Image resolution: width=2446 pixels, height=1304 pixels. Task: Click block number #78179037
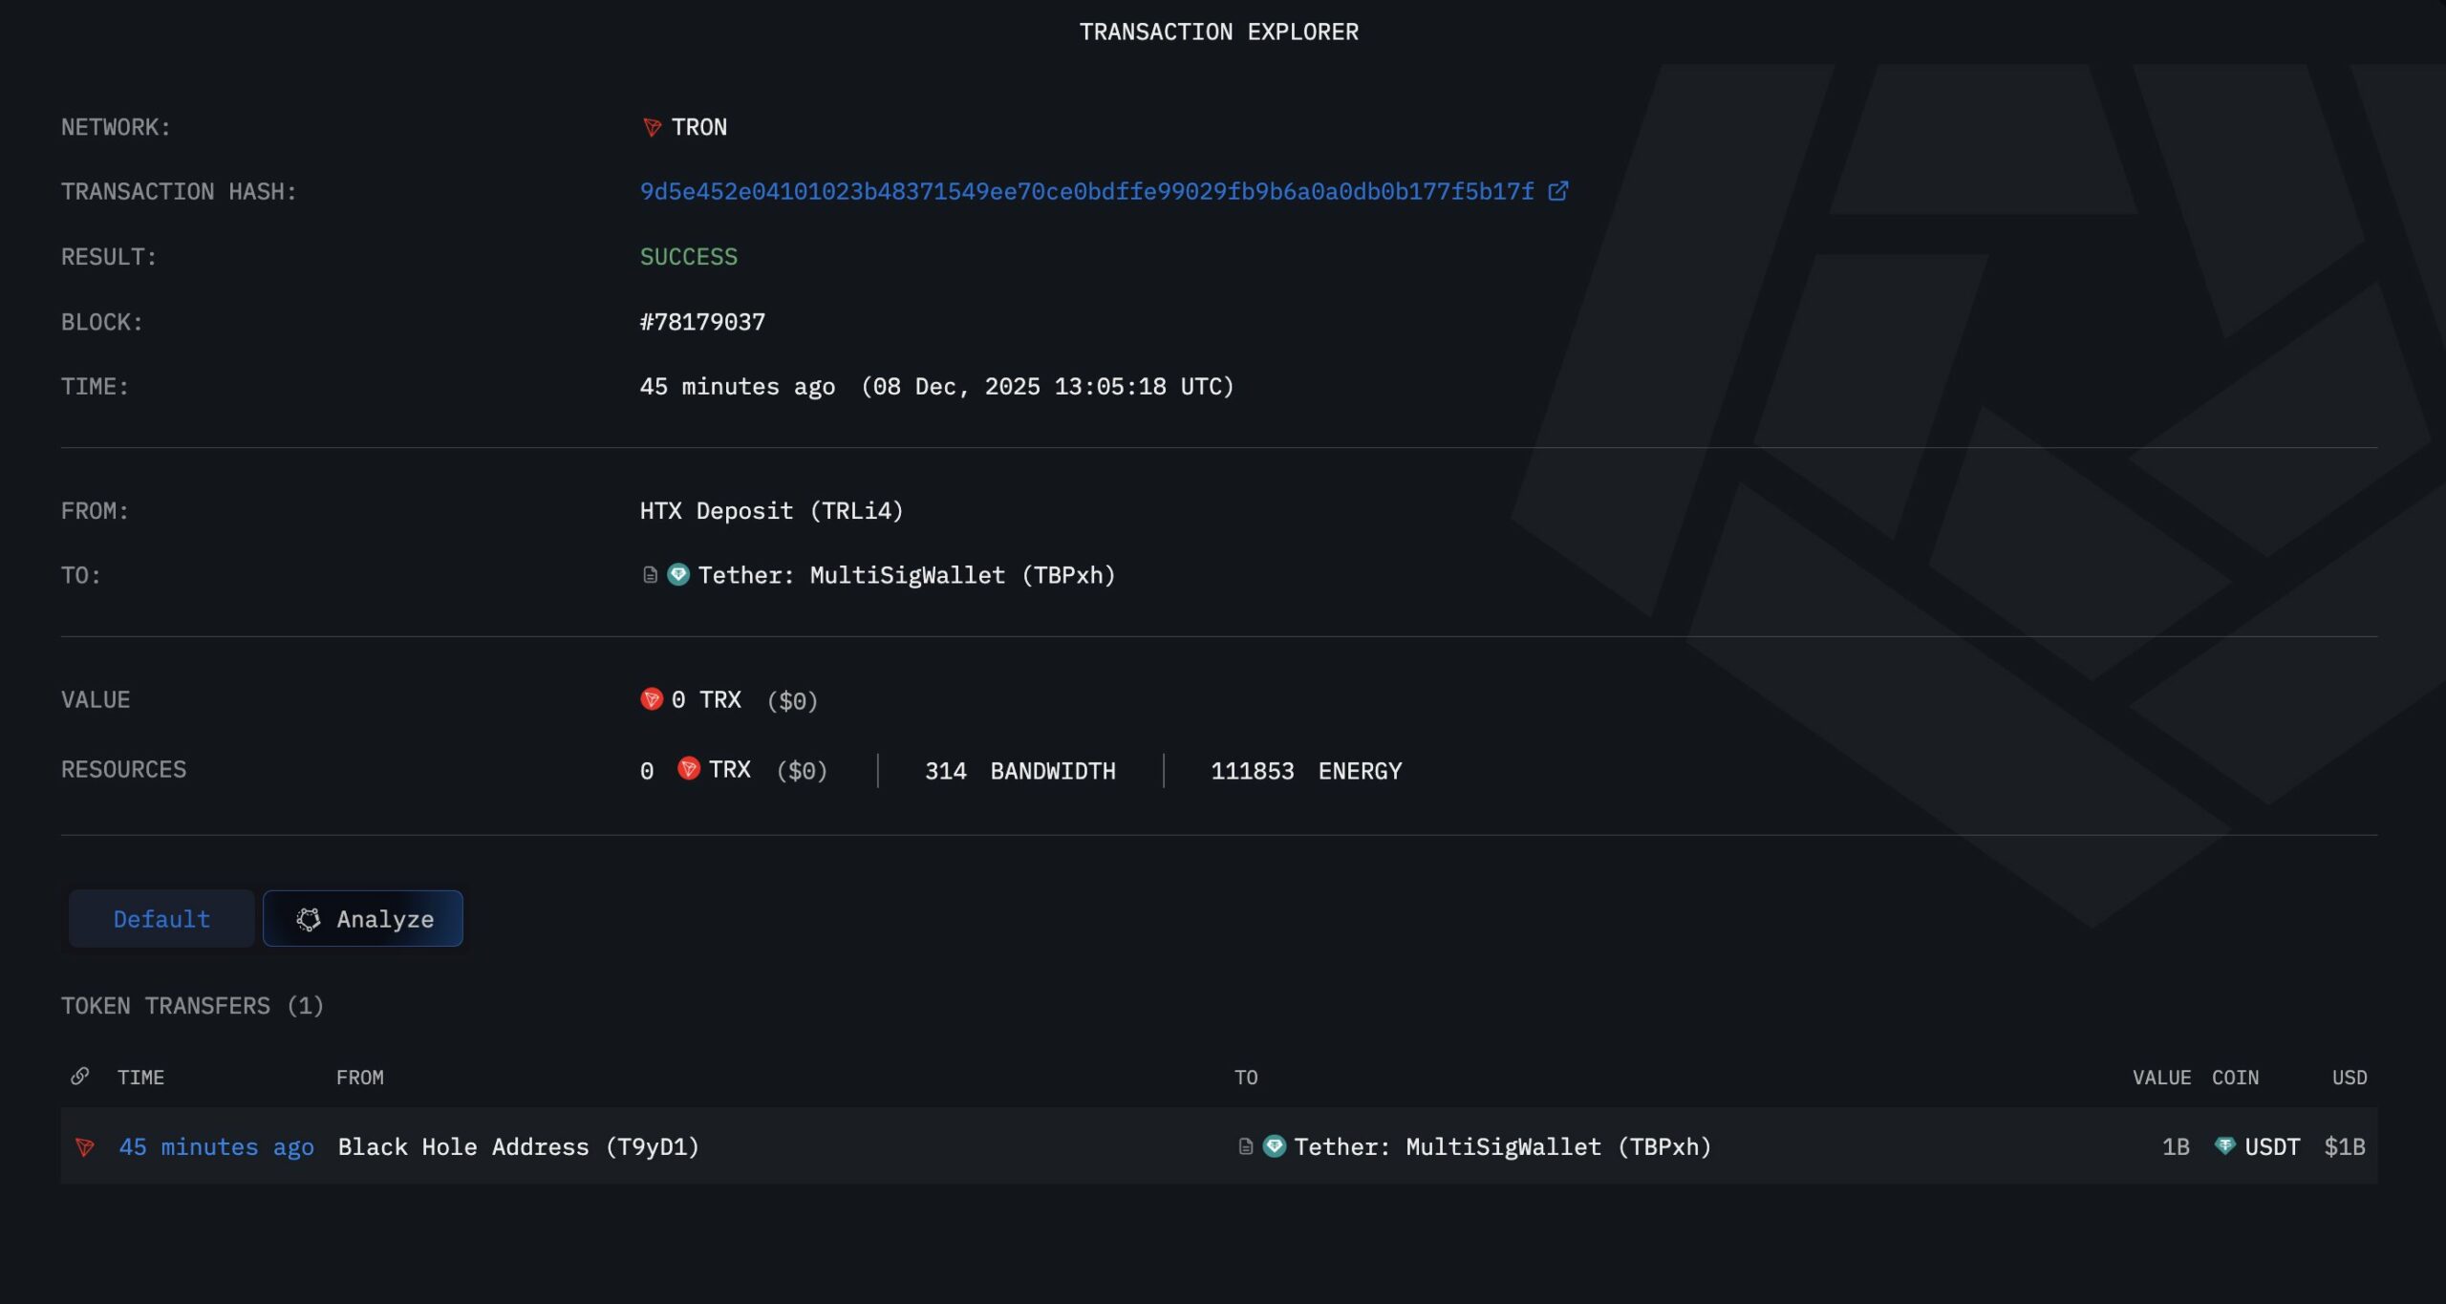pos(702,322)
